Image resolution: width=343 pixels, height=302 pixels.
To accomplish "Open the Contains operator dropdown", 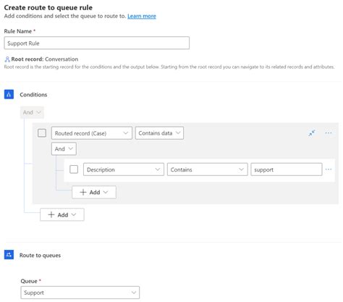I will click(208, 169).
